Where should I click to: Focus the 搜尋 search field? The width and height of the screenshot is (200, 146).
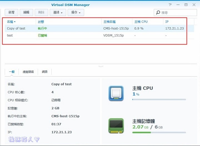(x=175, y=13)
